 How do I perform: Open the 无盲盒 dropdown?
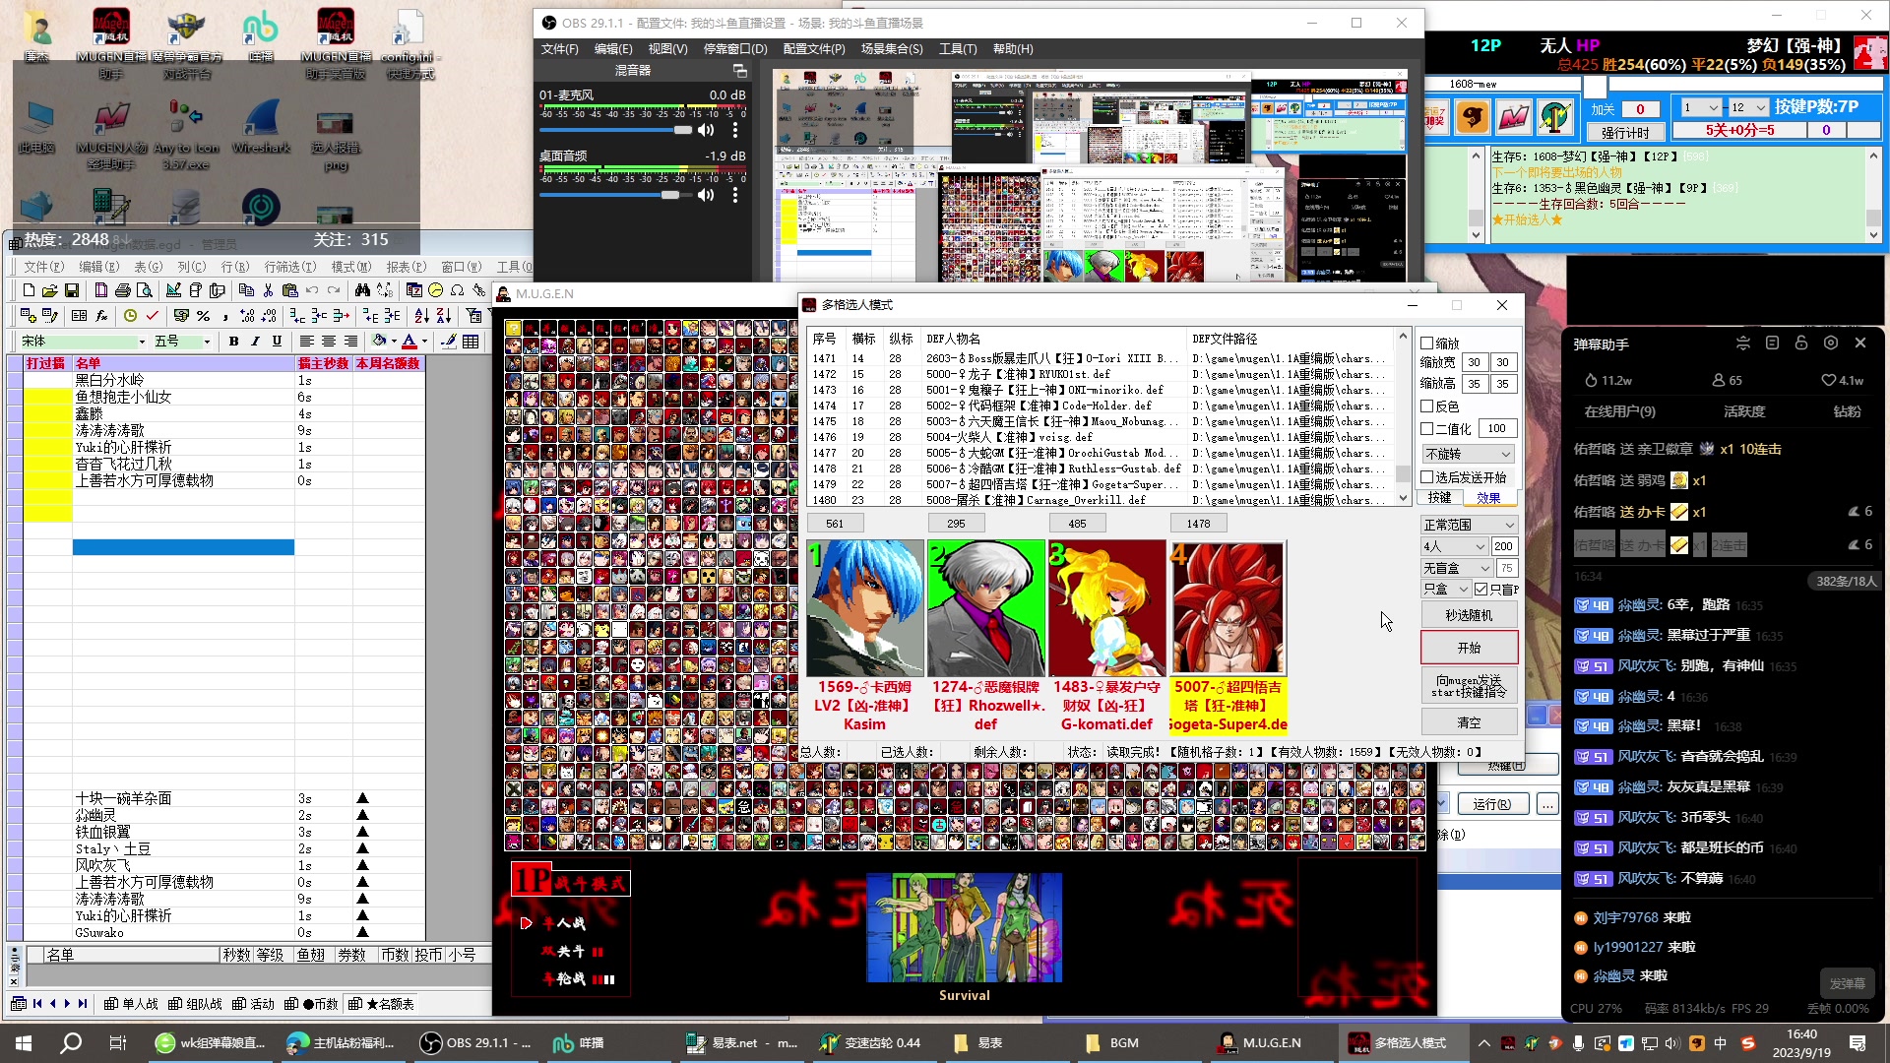(x=1456, y=568)
